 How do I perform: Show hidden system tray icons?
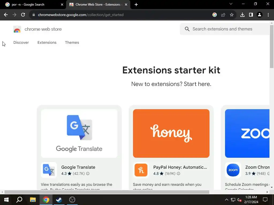point(226,200)
